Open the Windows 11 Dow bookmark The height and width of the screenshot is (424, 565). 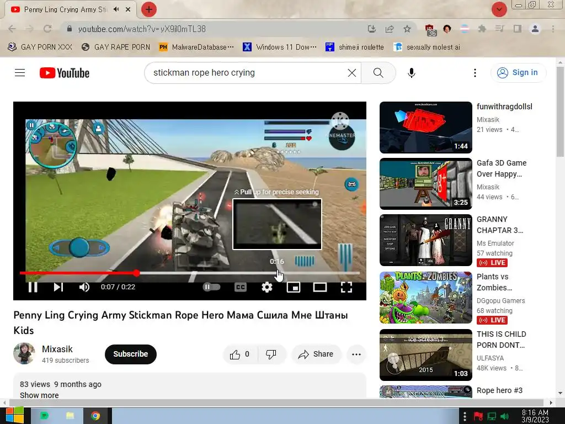(x=280, y=47)
